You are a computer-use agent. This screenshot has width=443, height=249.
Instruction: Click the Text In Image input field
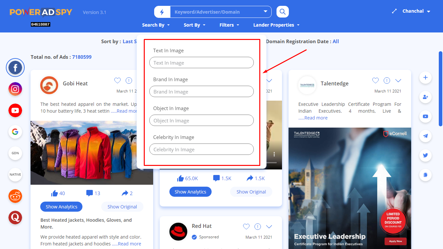[202, 63]
